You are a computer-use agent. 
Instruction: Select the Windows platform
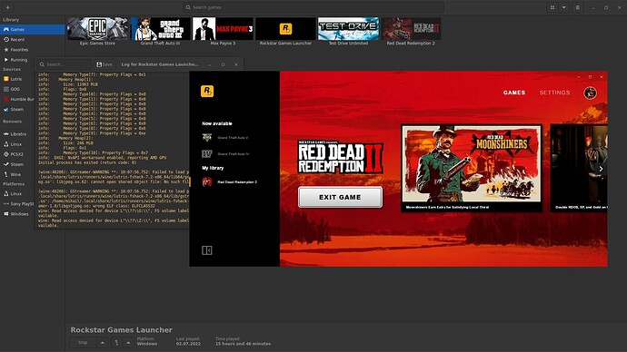point(18,213)
